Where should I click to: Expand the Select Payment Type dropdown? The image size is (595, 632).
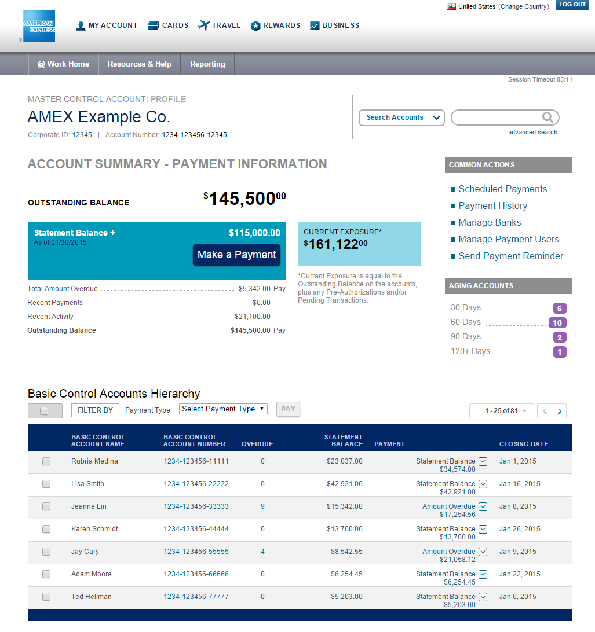pos(223,409)
